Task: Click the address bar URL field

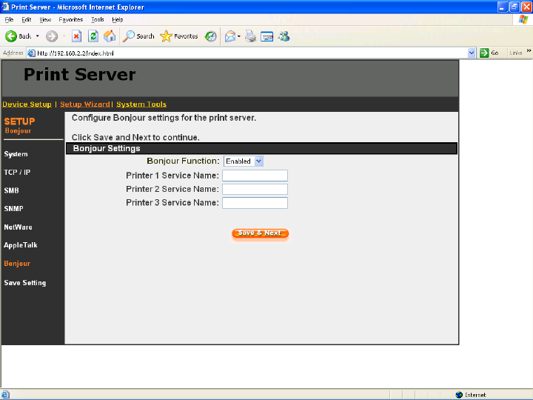Action: (x=252, y=53)
